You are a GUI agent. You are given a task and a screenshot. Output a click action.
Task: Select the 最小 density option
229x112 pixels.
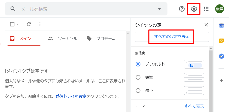coord(138,91)
